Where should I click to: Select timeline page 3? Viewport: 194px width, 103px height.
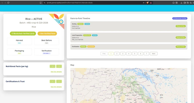coord(123,54)
